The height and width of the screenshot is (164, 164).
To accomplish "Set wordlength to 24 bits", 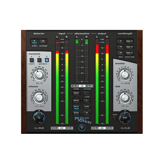I will click(121, 53).
